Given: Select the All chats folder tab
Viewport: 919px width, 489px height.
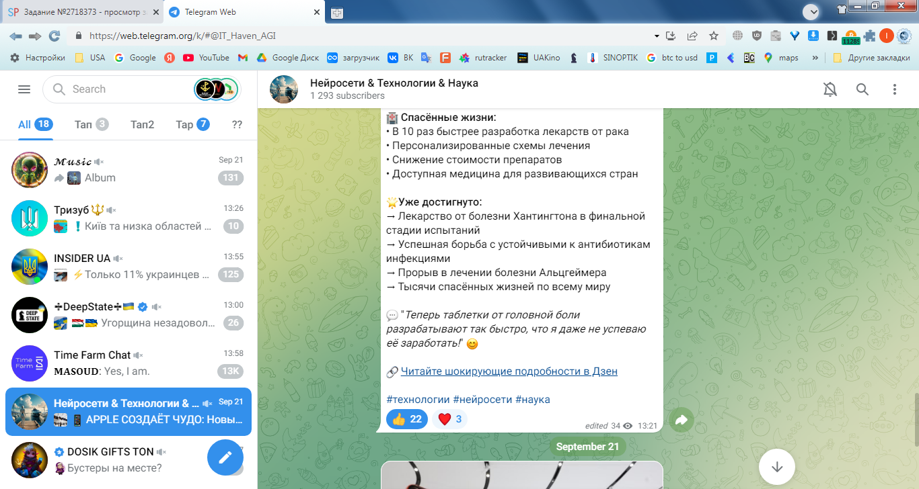Looking at the screenshot, I should pos(36,124).
